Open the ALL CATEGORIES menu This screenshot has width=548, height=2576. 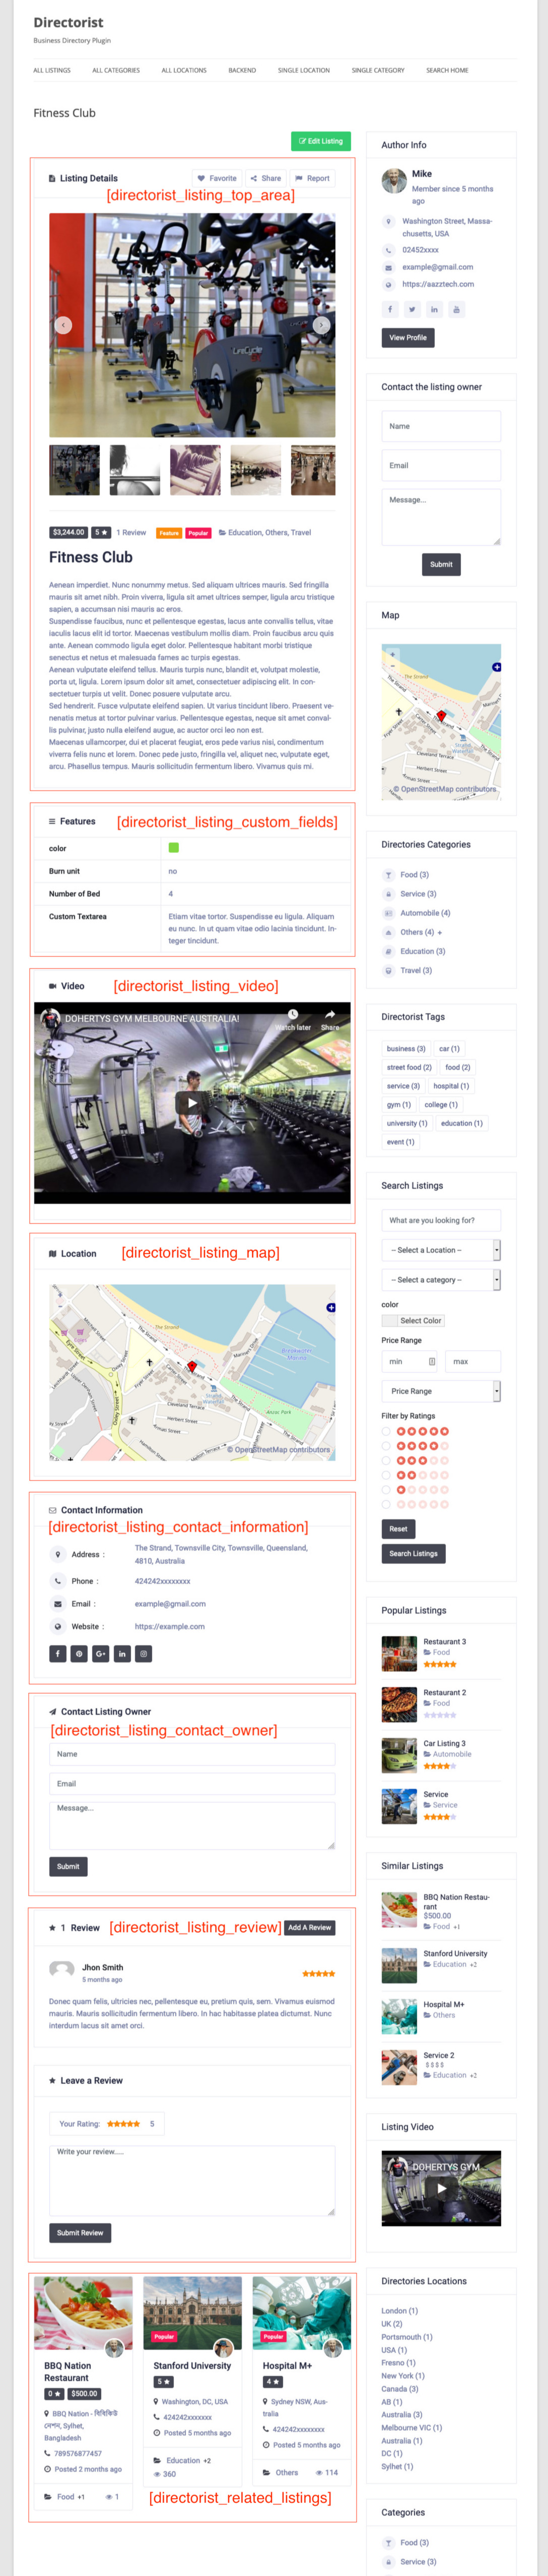[116, 71]
